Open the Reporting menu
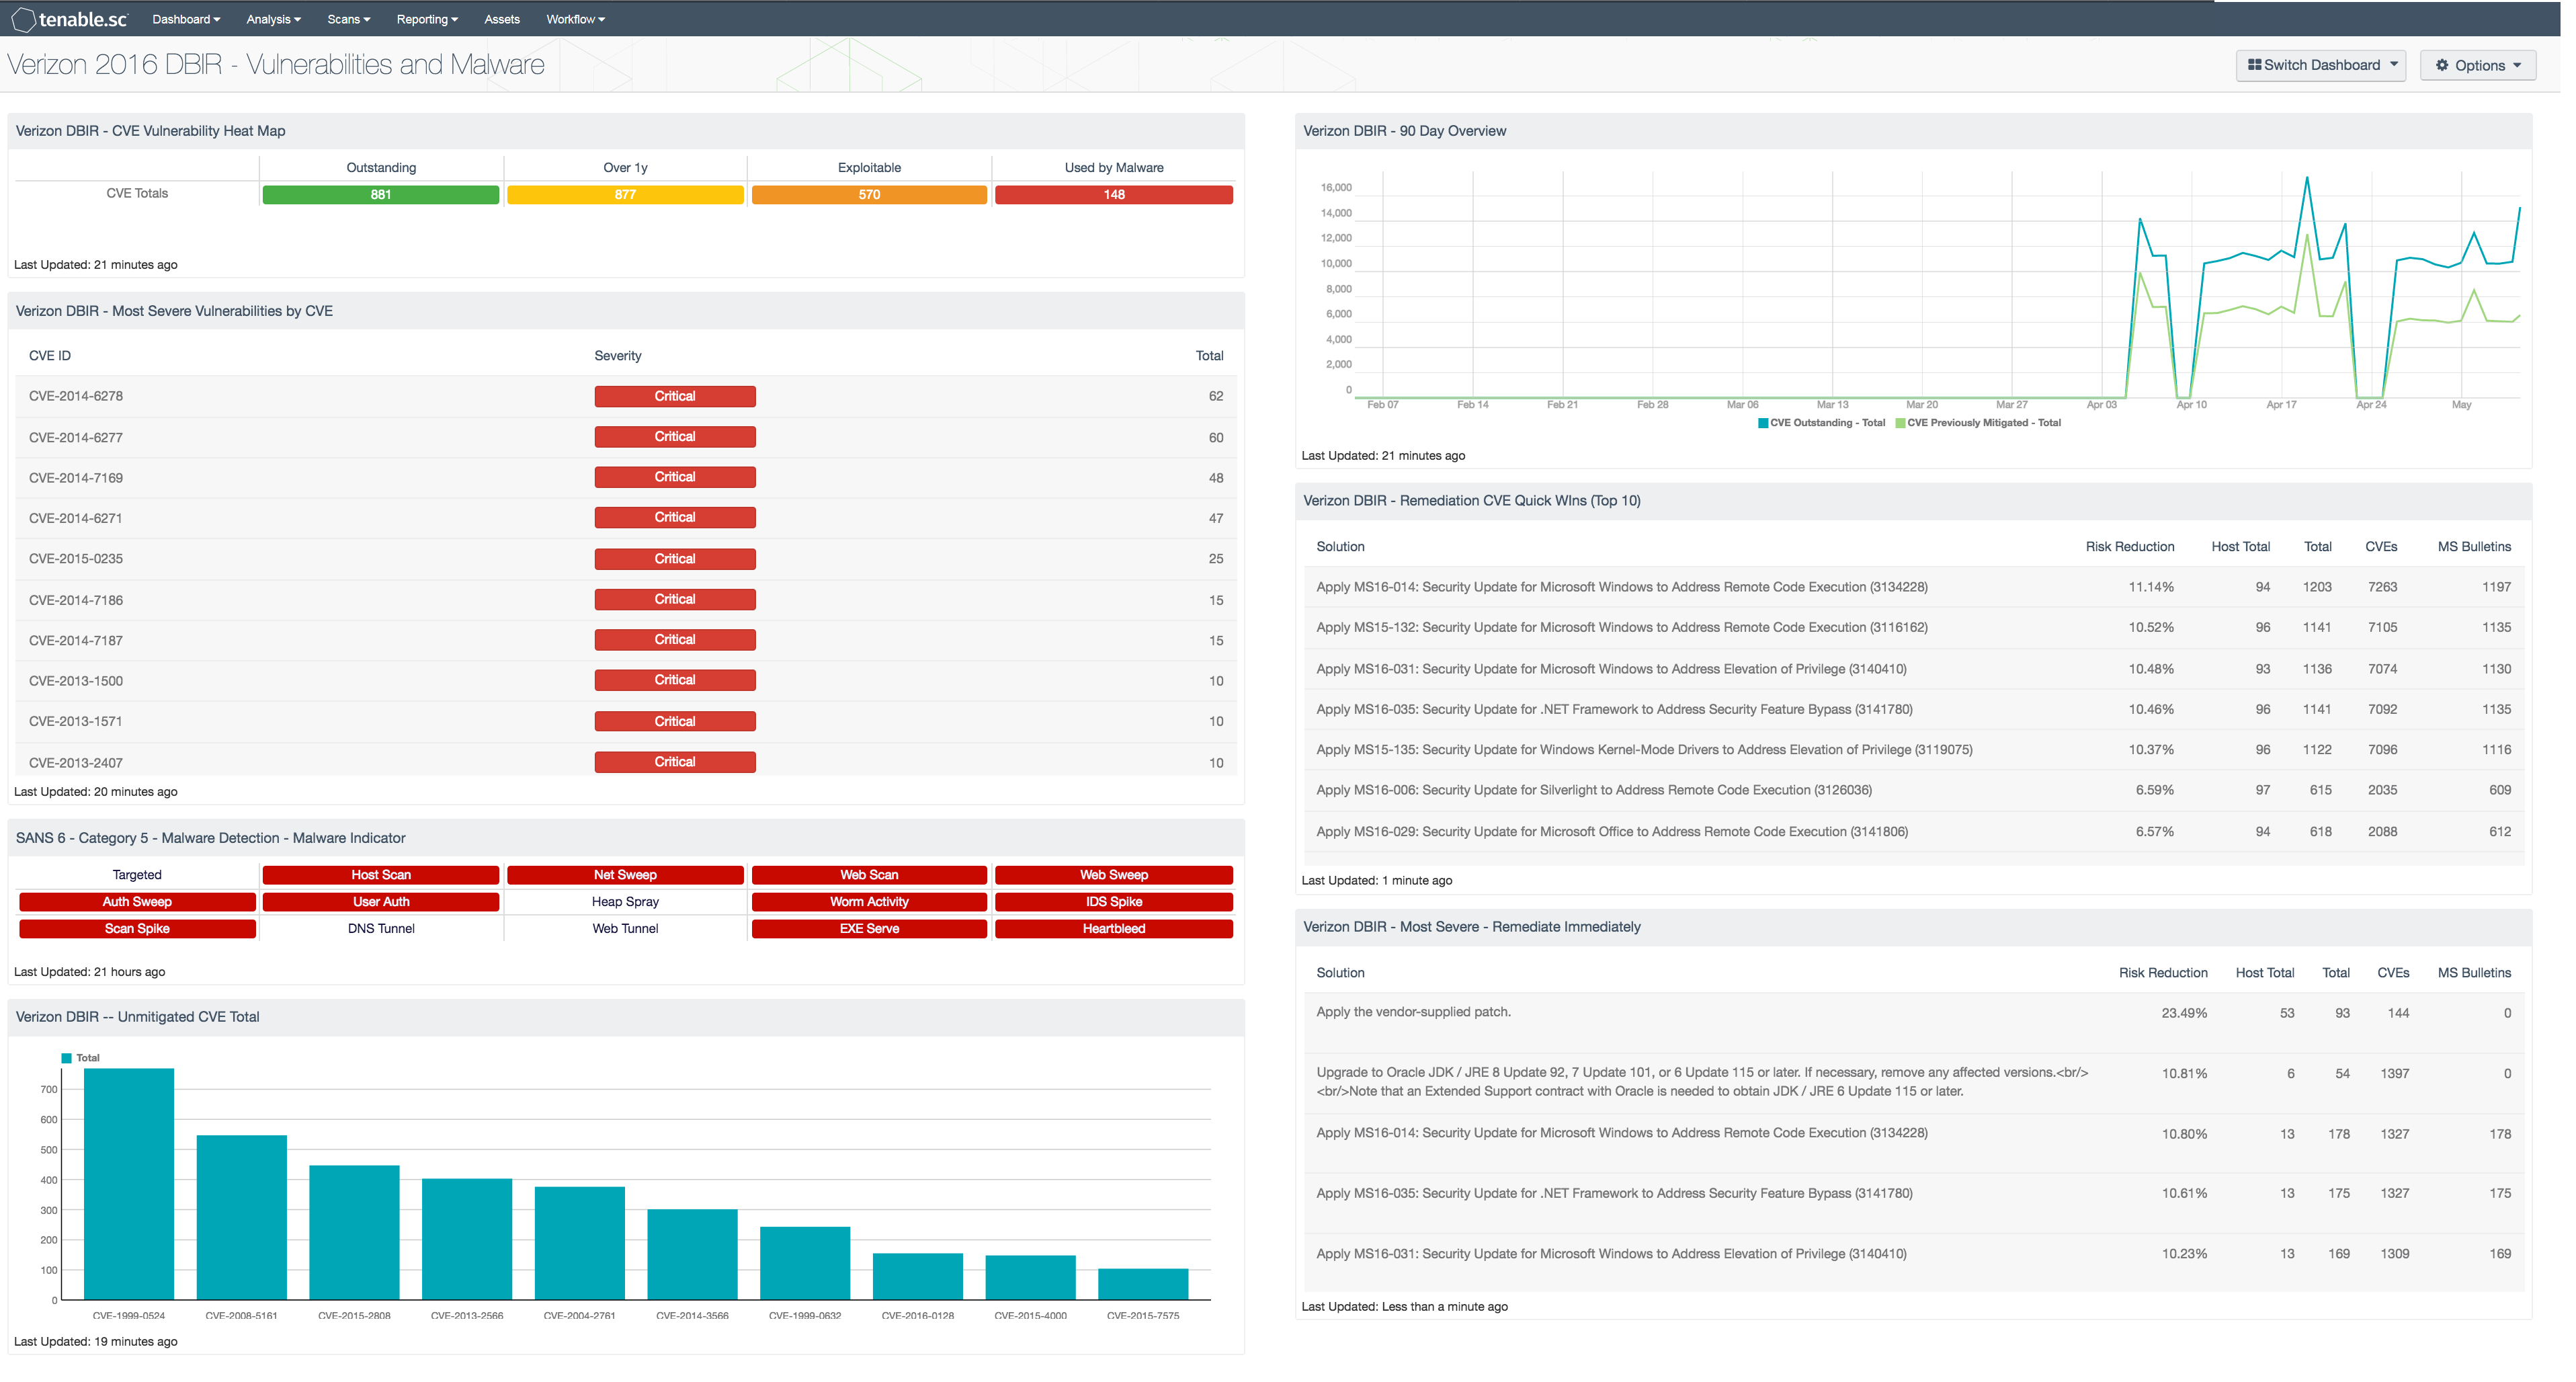Image resolution: width=2576 pixels, height=1382 pixels. pos(427,19)
